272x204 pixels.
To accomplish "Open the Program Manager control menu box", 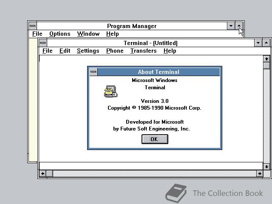I will tap(33, 26).
